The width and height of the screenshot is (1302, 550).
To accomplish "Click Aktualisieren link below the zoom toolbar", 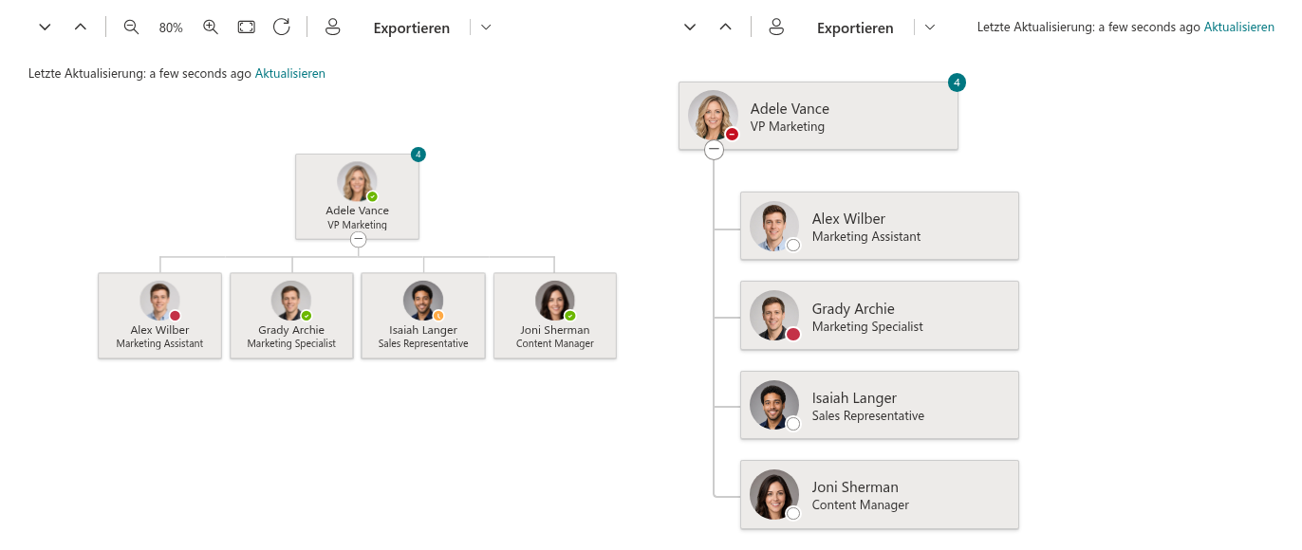I will coord(290,73).
